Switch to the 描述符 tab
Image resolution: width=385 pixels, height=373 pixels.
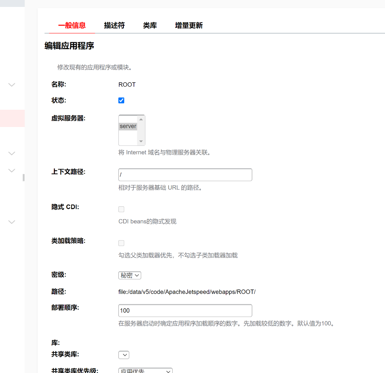(x=114, y=26)
